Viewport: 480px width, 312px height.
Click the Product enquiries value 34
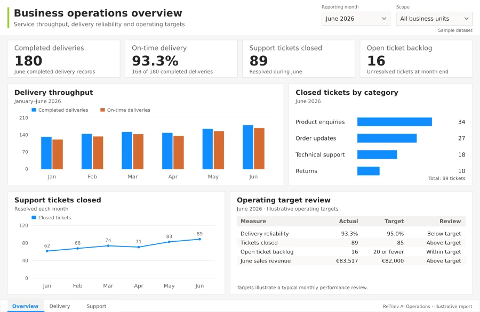[462, 122]
